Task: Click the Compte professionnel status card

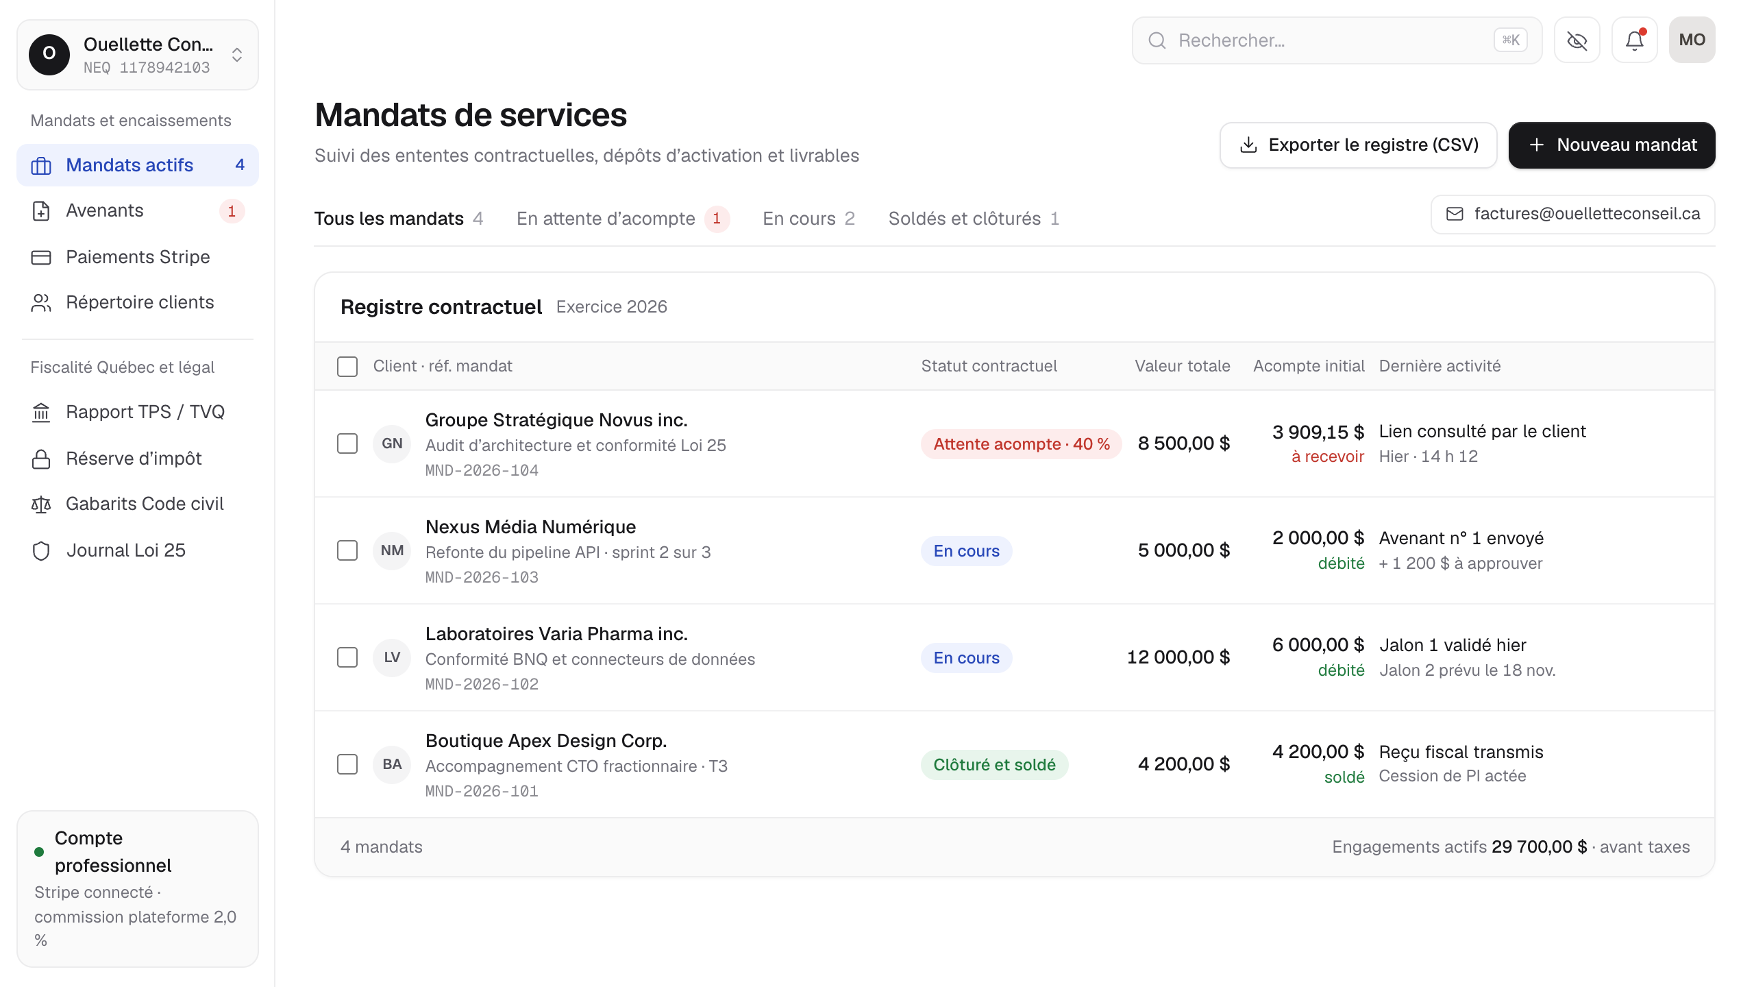Action: (x=138, y=889)
